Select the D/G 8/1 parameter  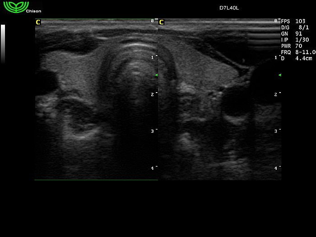tap(293, 28)
